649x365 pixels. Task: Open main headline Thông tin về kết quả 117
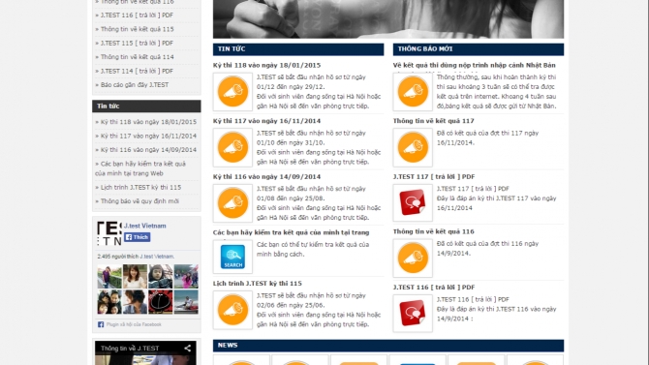434,121
